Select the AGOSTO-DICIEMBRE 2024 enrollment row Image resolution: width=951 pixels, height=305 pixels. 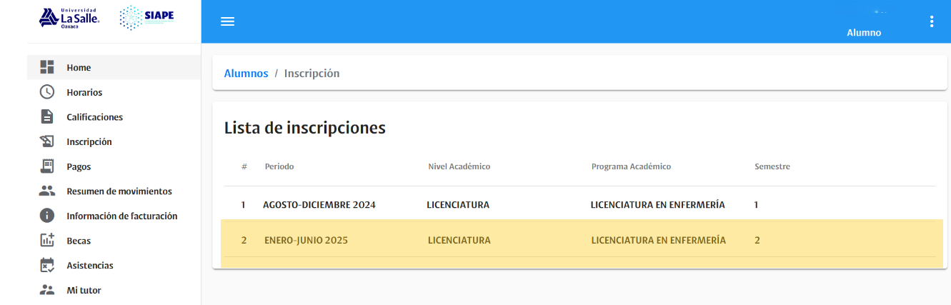click(x=319, y=205)
